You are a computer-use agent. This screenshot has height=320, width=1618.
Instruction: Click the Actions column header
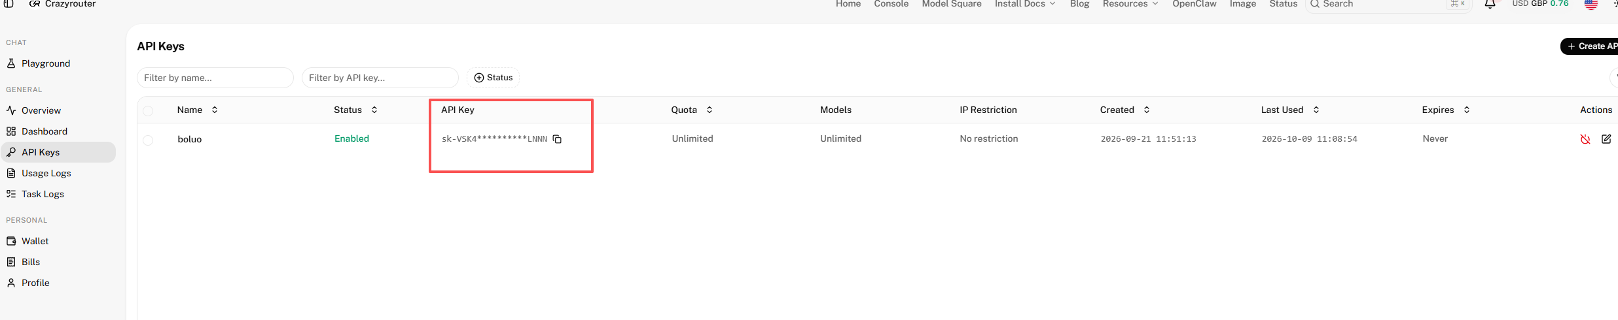click(x=1596, y=110)
